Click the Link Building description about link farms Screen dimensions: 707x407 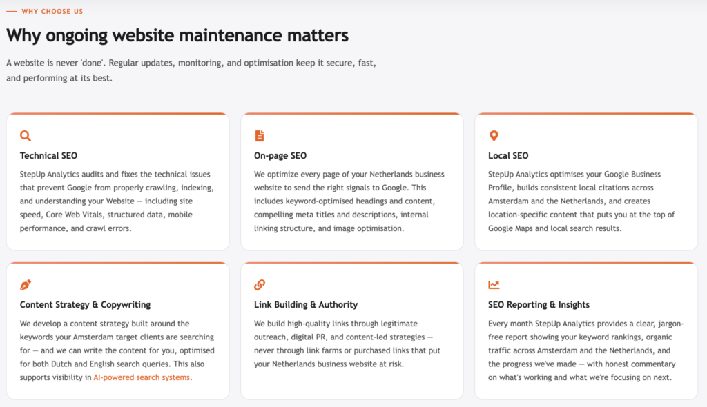(x=347, y=344)
